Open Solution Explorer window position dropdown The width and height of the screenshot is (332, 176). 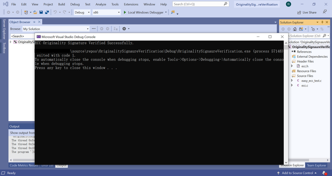(x=317, y=22)
